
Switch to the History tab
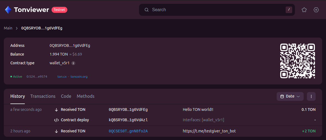[18, 96]
